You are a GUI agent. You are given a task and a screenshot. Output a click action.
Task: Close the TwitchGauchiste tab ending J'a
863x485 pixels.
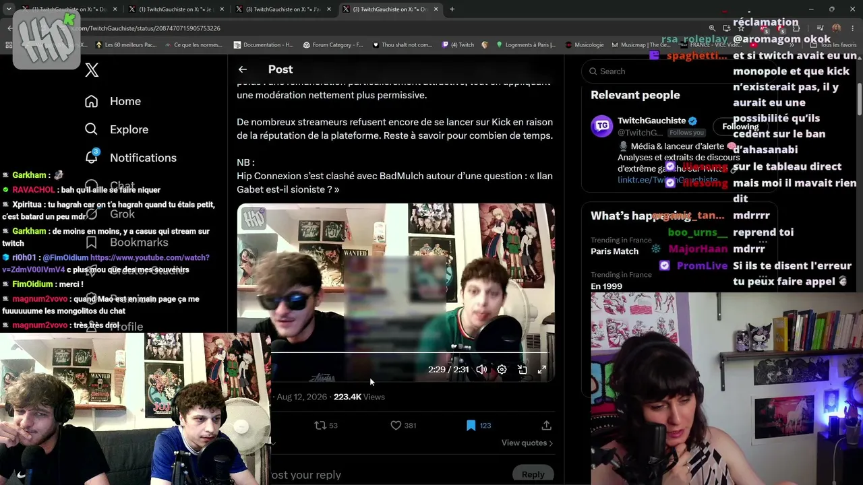point(329,9)
